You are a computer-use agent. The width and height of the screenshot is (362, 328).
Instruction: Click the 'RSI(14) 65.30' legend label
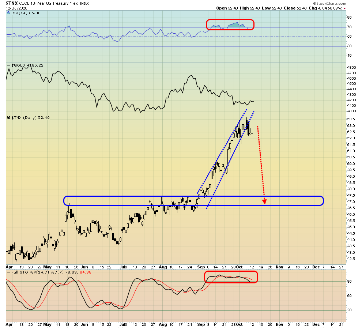(26, 13)
